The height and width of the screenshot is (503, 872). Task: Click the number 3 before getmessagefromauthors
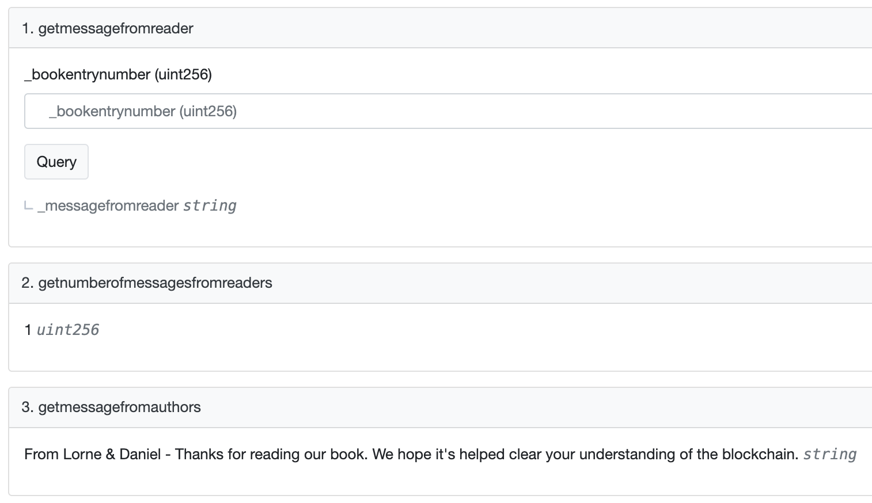point(26,407)
